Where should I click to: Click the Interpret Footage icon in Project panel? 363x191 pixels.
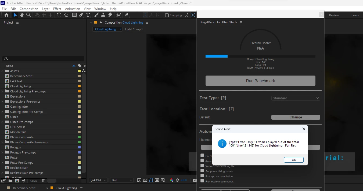tap(3, 181)
